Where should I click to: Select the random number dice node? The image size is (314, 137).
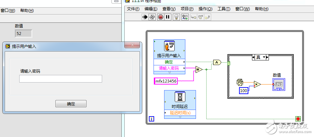240,82
